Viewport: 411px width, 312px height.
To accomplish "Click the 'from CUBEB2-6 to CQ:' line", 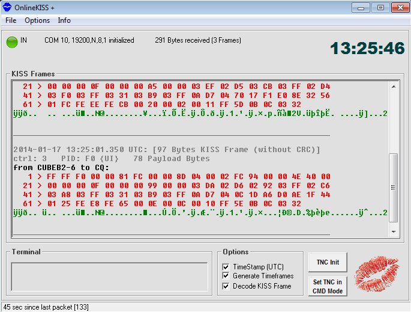I will [x=61, y=168].
